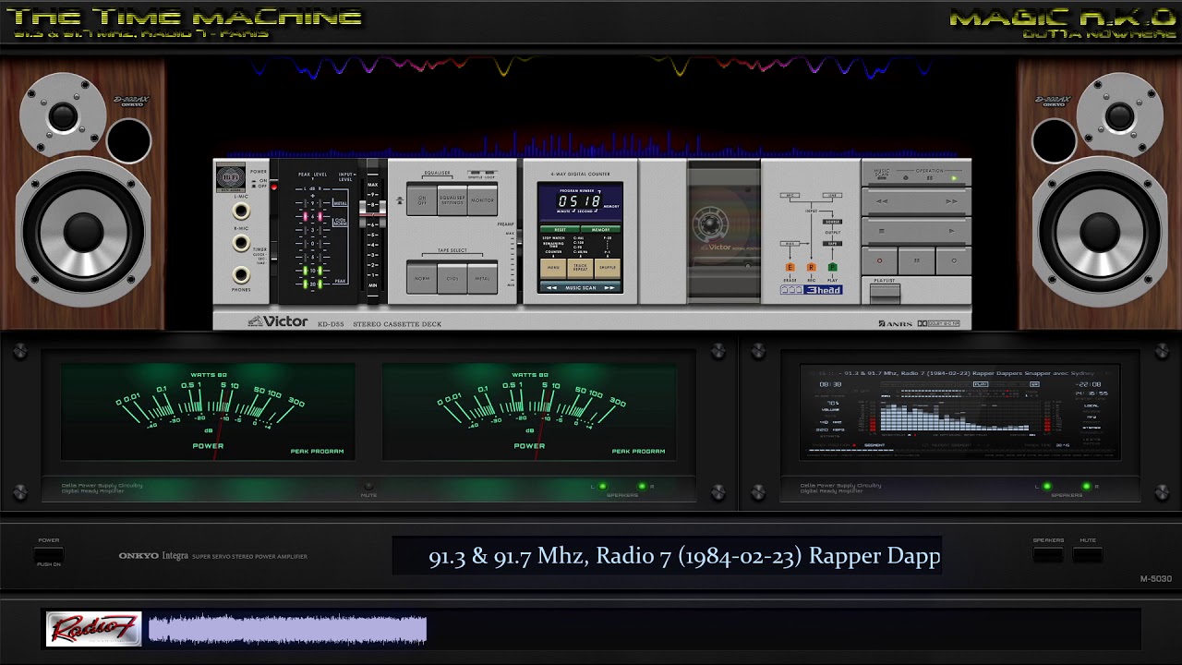Click the POWER push-on button on the Onkyo amplifier
Image resolution: width=1182 pixels, height=665 pixels.
point(49,555)
